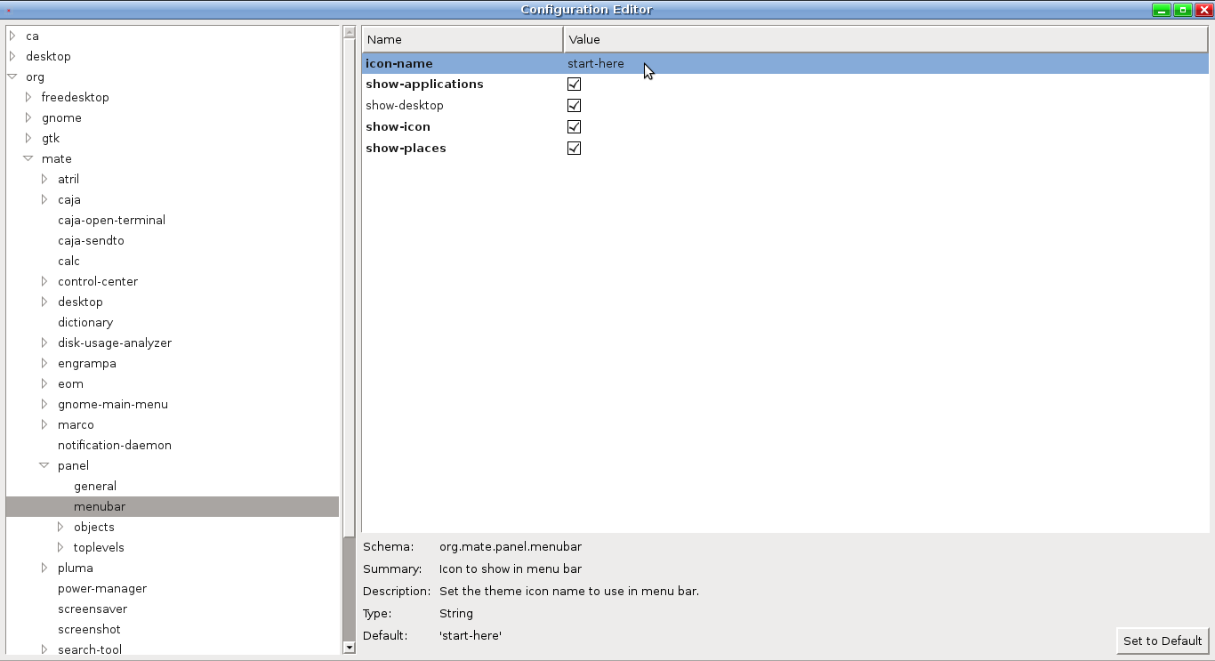
Task: Maximize the Configuration Editor window
Action: point(1182,10)
